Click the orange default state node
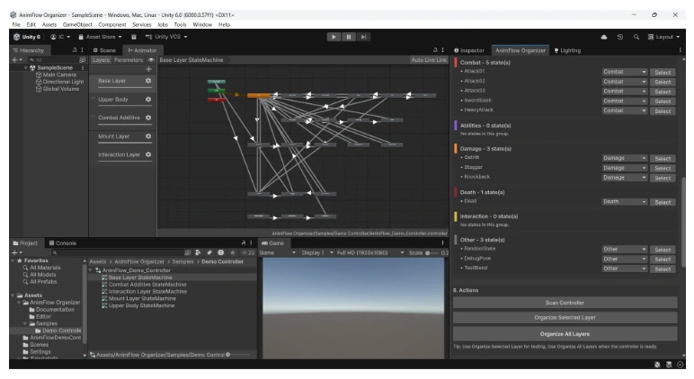This screenshot has height=379, width=694. tap(259, 95)
